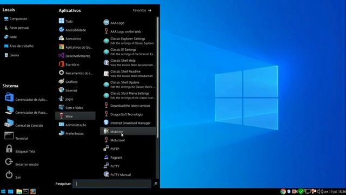The width and height of the screenshot is (346, 195).
Task: Open PuTTY Manual
Action: pos(128,174)
